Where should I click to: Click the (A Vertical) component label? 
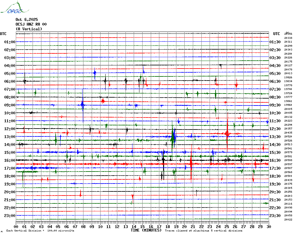[29, 29]
